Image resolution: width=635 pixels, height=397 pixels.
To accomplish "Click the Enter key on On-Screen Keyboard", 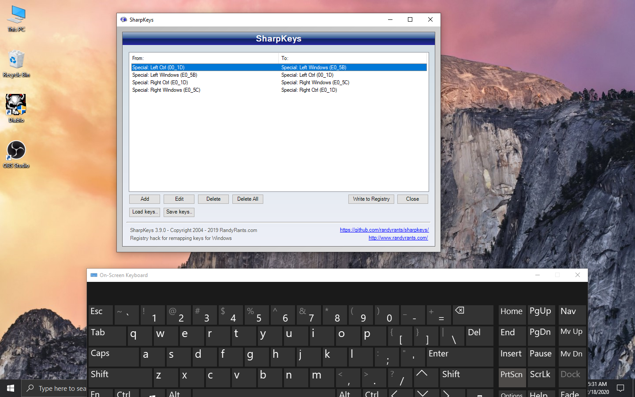I will pos(460,357).
